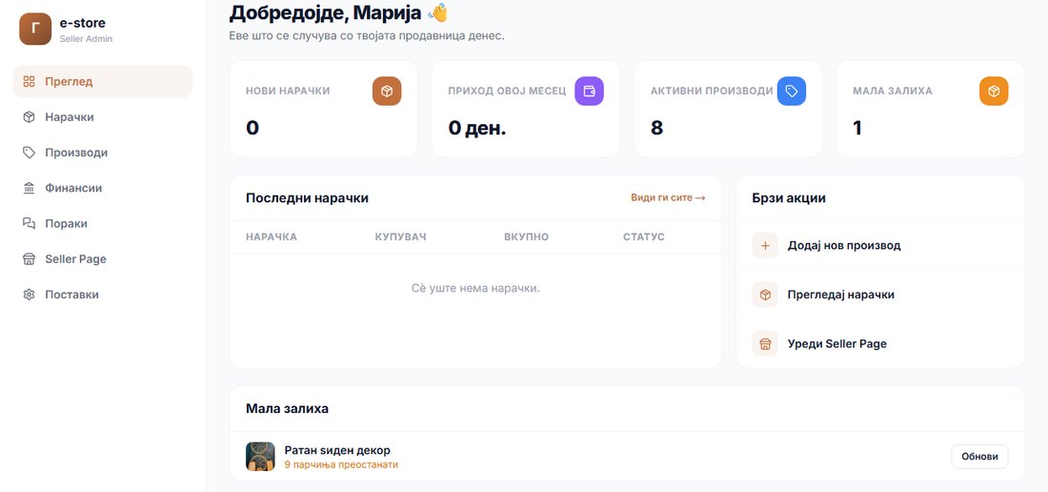
Task: Open Производи in the sidebar
Action: (x=103, y=153)
